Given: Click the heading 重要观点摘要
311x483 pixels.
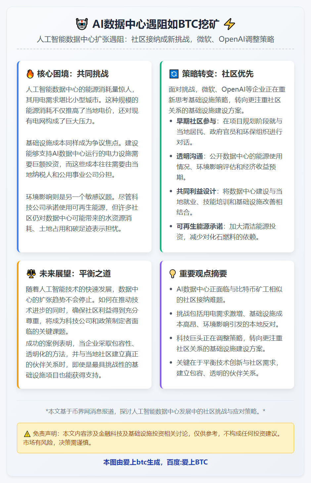Looking at the screenshot, I should coord(203,274).
